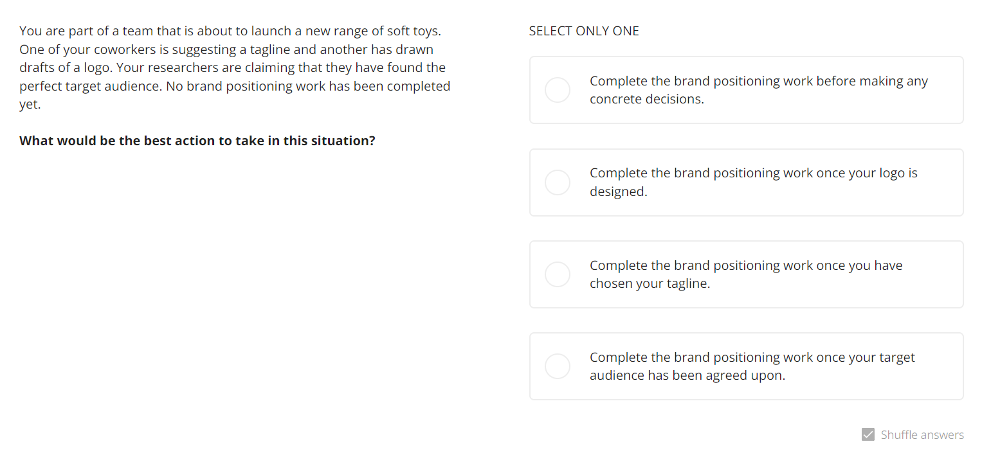Click the bold question 'What would be the best action'
The image size is (991, 462).
(197, 141)
